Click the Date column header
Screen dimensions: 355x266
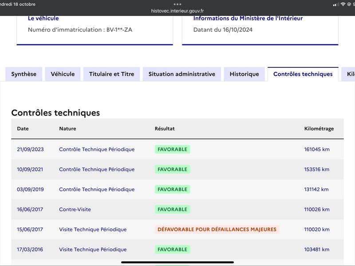click(x=23, y=129)
